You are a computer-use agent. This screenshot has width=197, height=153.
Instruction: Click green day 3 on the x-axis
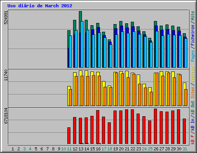click(x=24, y=149)
